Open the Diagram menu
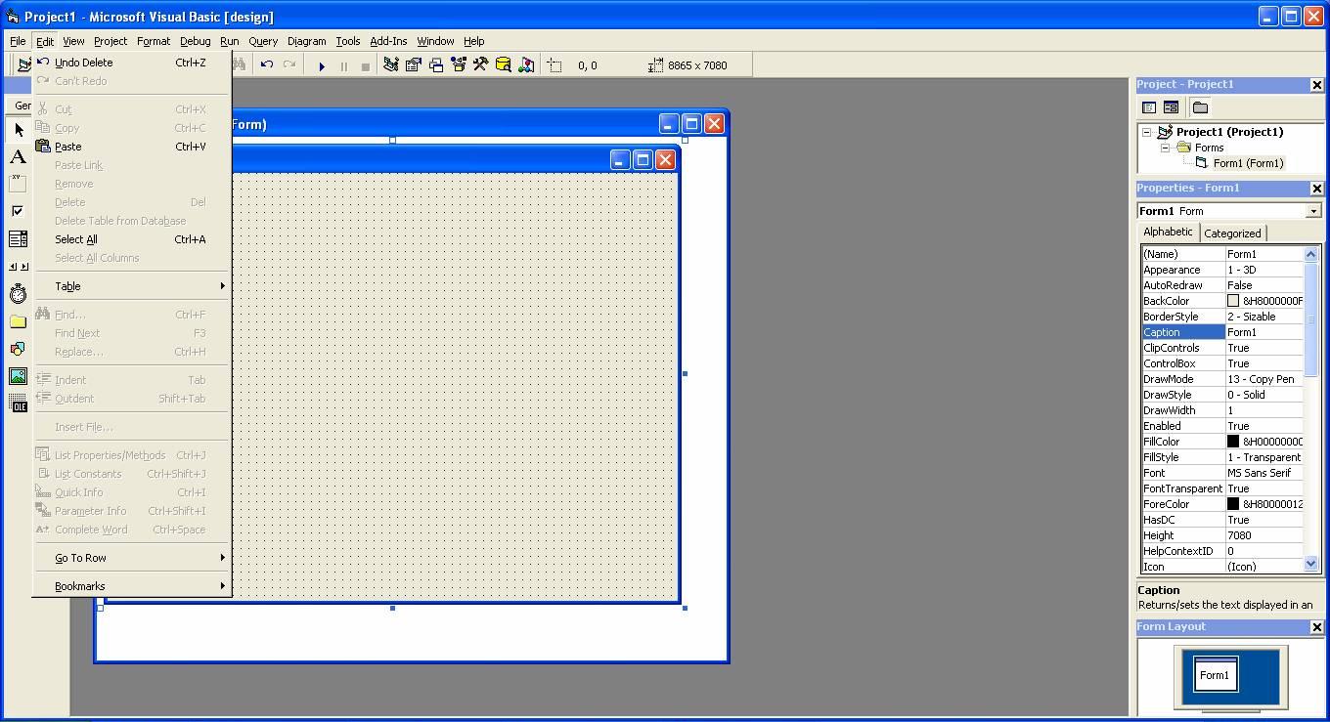1330x722 pixels. point(306,41)
